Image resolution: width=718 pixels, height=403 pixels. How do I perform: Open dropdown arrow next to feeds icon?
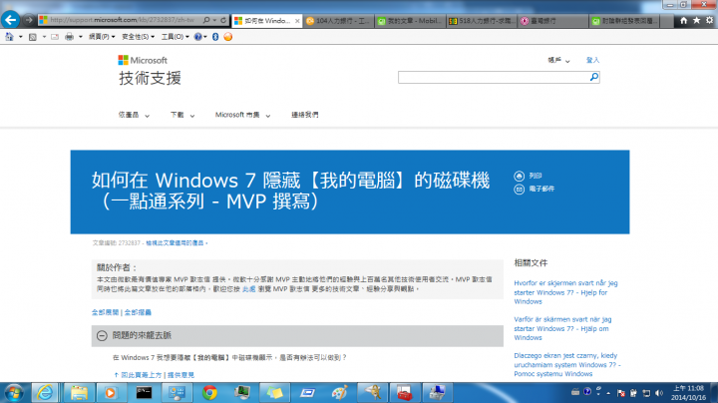point(44,37)
